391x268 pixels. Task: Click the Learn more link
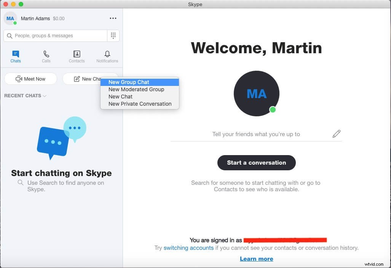point(256,258)
